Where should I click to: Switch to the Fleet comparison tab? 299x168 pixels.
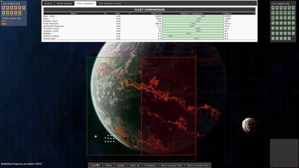pyautogui.click(x=85, y=3)
